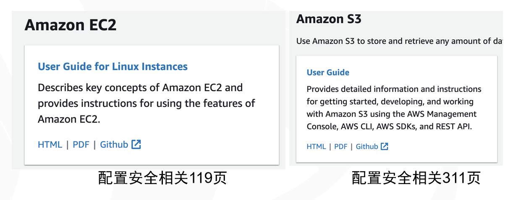Click the S3 description starting 'Provides detailed information'
The width and height of the screenshot is (526, 200).
point(394,108)
